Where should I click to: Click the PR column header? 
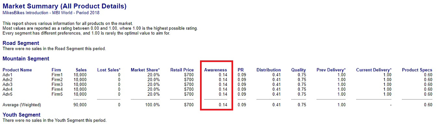tap(241, 70)
